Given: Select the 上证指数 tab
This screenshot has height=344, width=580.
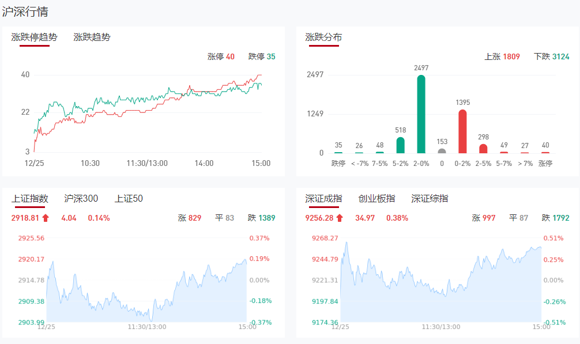Looking at the screenshot, I should 30,199.
